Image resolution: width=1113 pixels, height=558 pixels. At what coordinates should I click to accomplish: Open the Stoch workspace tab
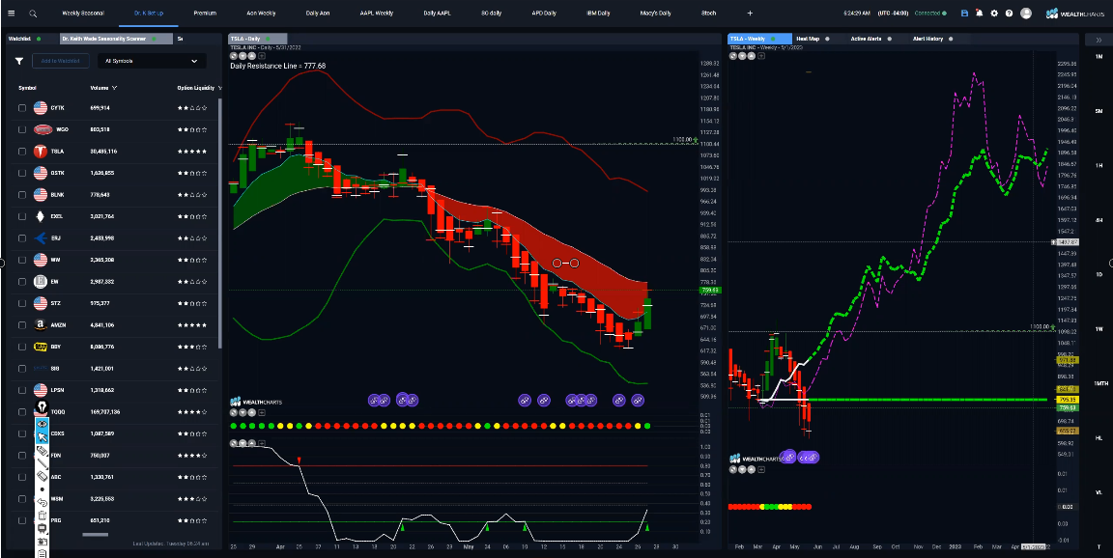(708, 14)
